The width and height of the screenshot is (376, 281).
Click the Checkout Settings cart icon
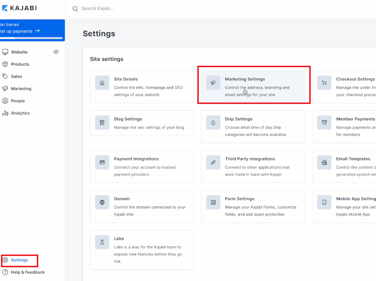coord(324,83)
